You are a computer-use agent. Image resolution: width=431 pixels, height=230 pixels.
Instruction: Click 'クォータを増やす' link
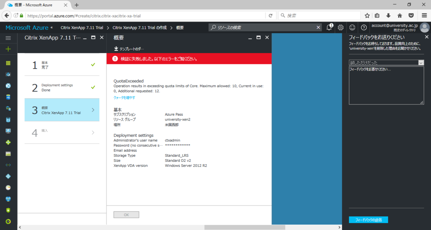[x=124, y=98]
